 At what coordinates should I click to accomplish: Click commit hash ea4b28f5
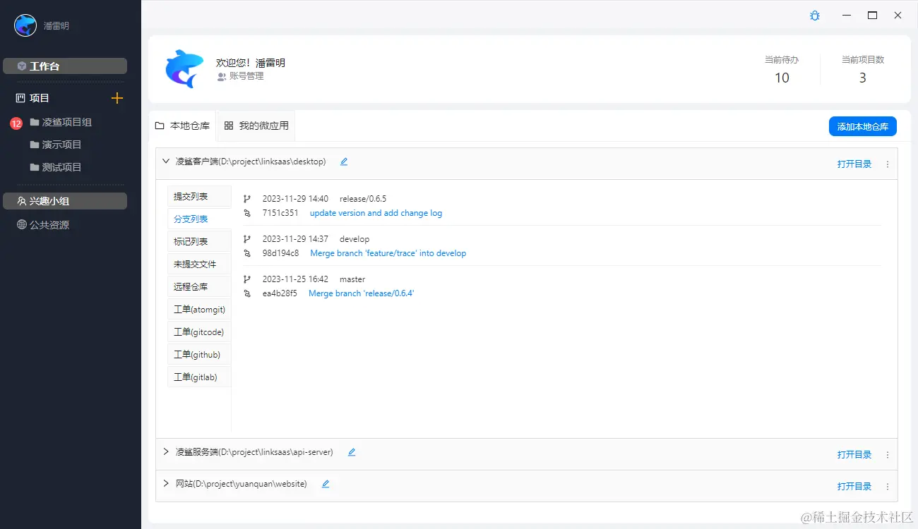point(280,293)
